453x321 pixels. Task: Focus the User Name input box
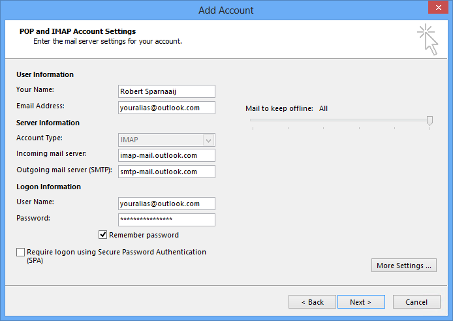pyautogui.click(x=166, y=204)
